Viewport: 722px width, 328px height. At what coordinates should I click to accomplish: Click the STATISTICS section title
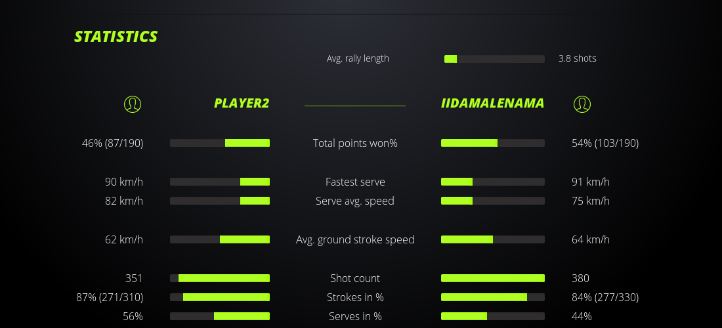coord(116,37)
